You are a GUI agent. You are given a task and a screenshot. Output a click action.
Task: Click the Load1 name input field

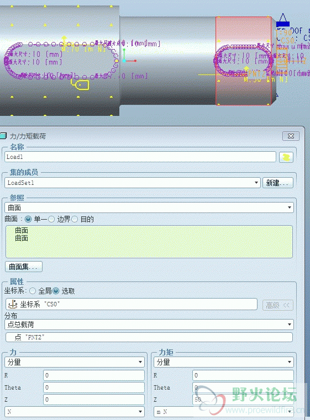tap(140, 157)
